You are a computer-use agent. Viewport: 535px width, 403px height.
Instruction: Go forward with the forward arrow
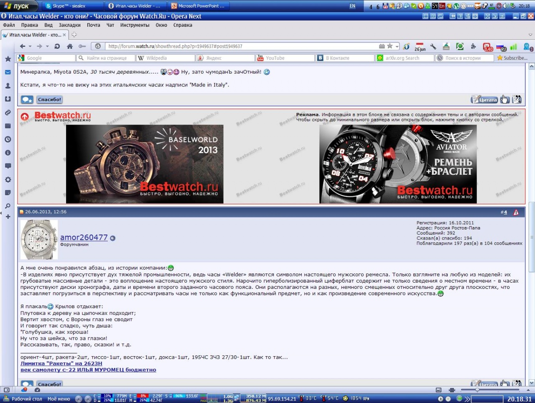pos(39,46)
